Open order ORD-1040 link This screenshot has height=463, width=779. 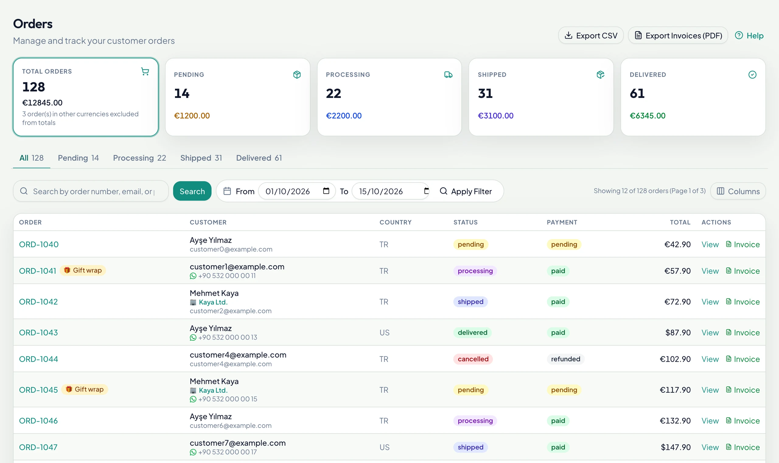(x=39, y=244)
